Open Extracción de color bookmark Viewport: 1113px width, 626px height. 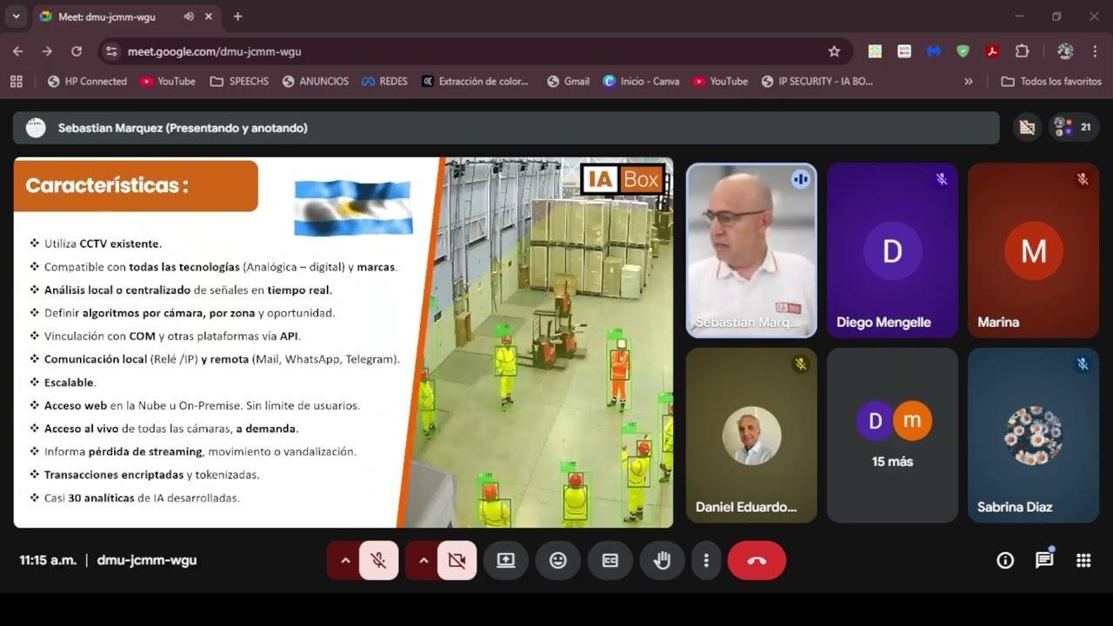[x=476, y=81]
